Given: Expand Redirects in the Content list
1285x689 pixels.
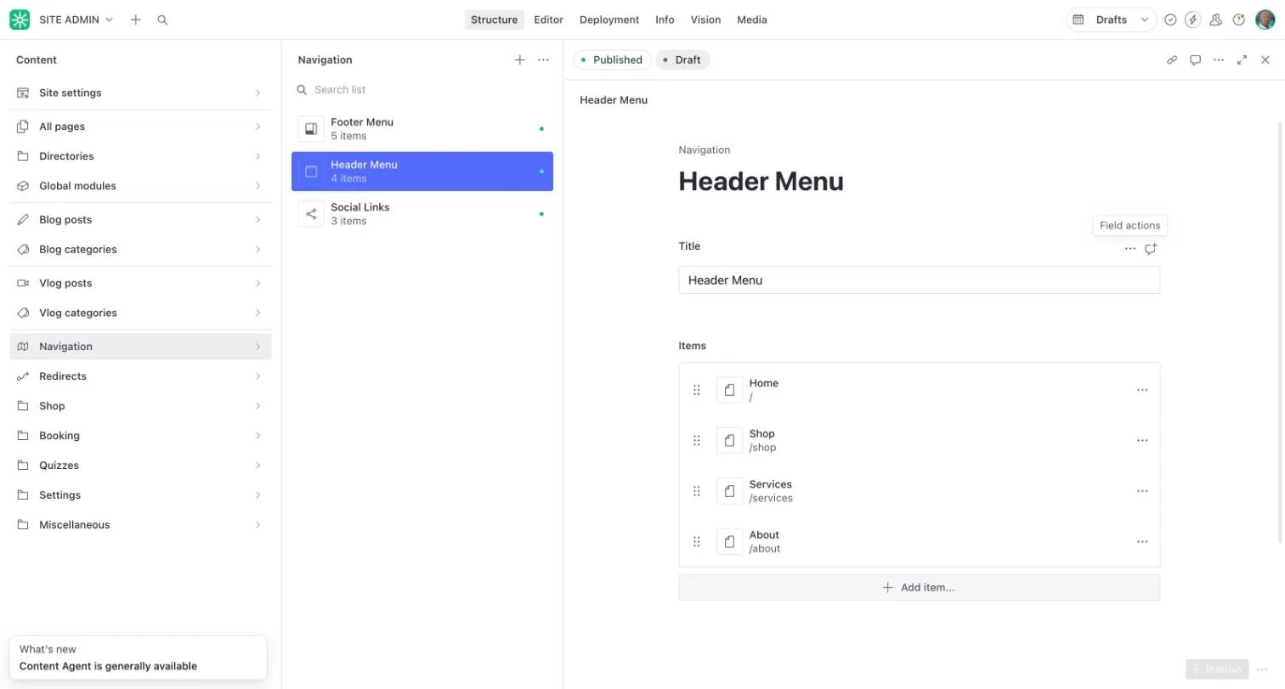Looking at the screenshot, I should (140, 376).
